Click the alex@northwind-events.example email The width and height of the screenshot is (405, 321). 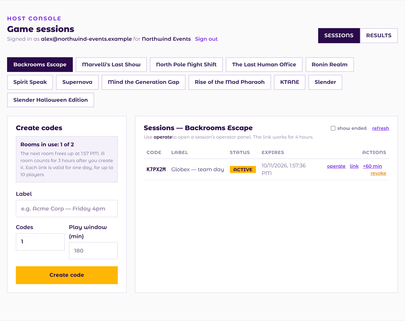pyautogui.click(x=86, y=39)
